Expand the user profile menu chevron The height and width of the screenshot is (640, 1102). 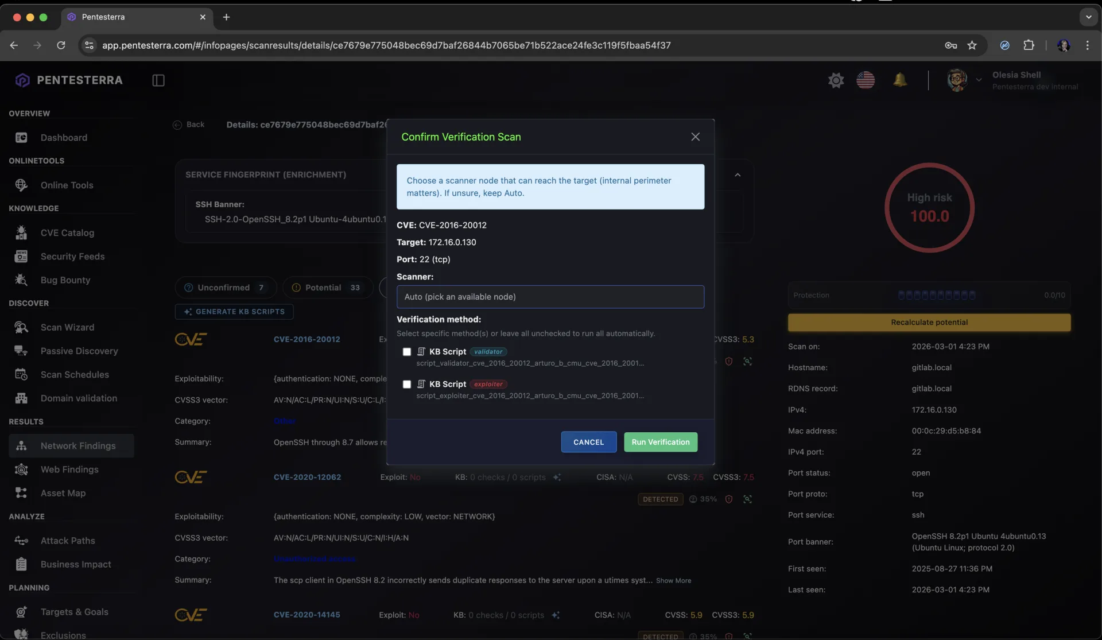click(x=979, y=80)
